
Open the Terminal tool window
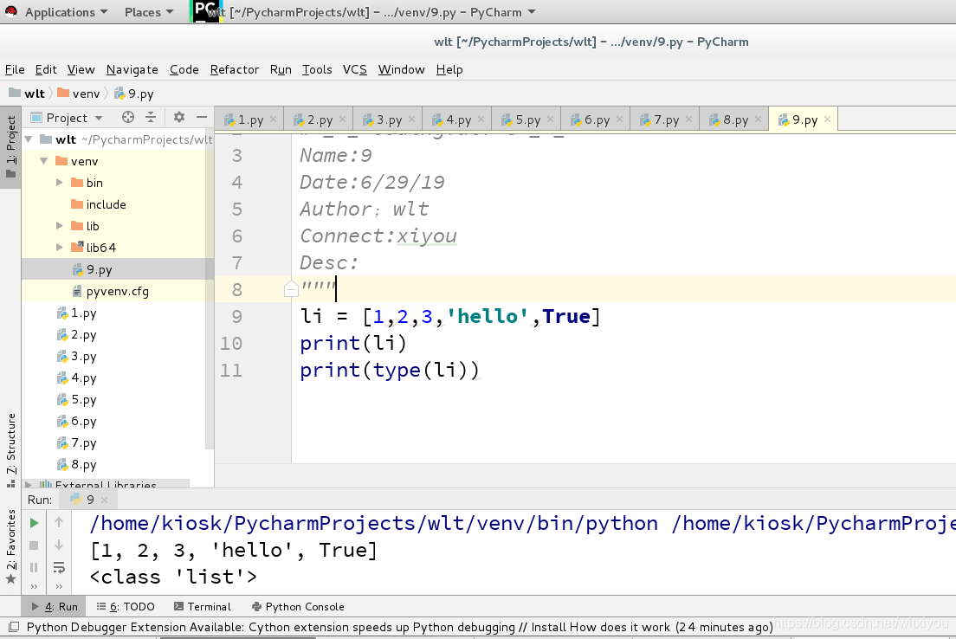click(203, 607)
